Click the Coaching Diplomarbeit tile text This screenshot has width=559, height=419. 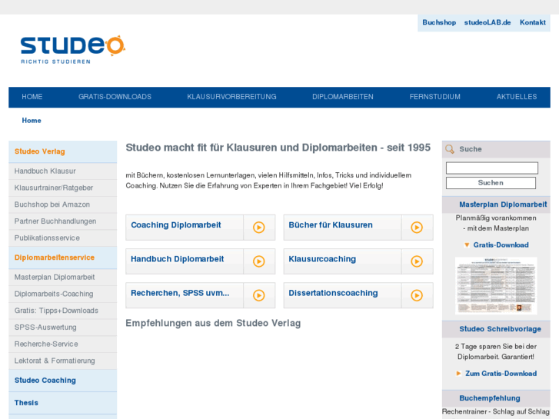point(176,225)
